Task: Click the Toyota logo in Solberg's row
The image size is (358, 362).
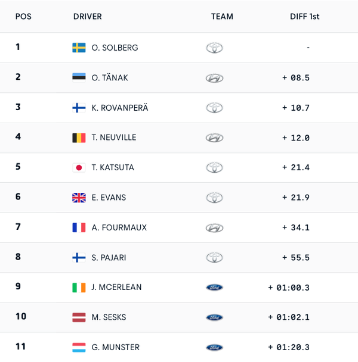Action: click(x=214, y=48)
